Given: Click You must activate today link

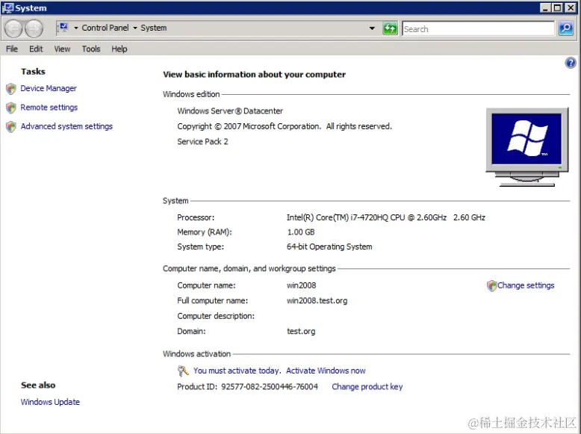Looking at the screenshot, I should [237, 371].
